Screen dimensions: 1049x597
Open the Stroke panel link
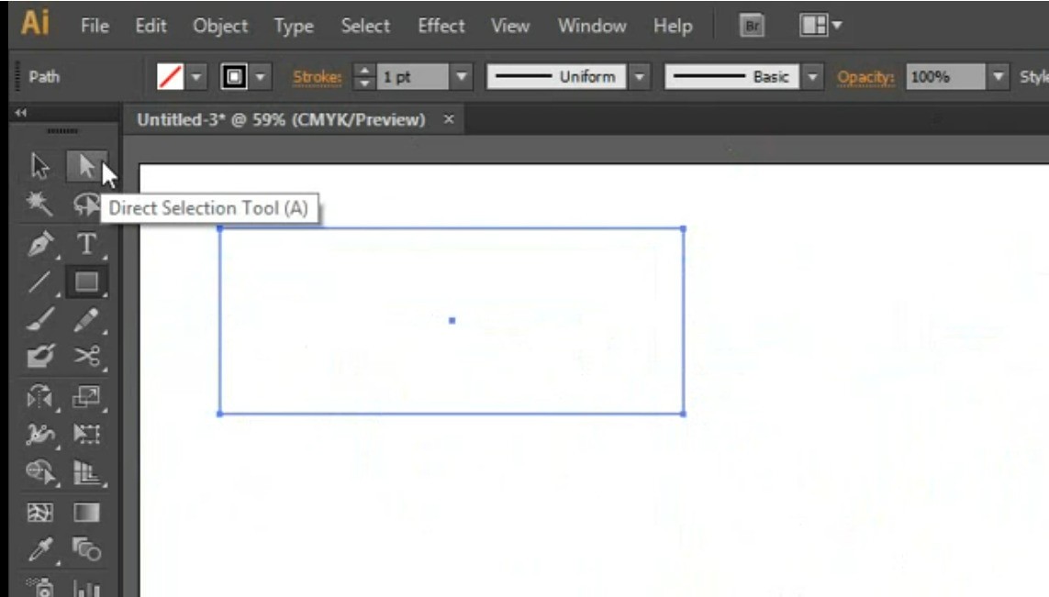318,77
